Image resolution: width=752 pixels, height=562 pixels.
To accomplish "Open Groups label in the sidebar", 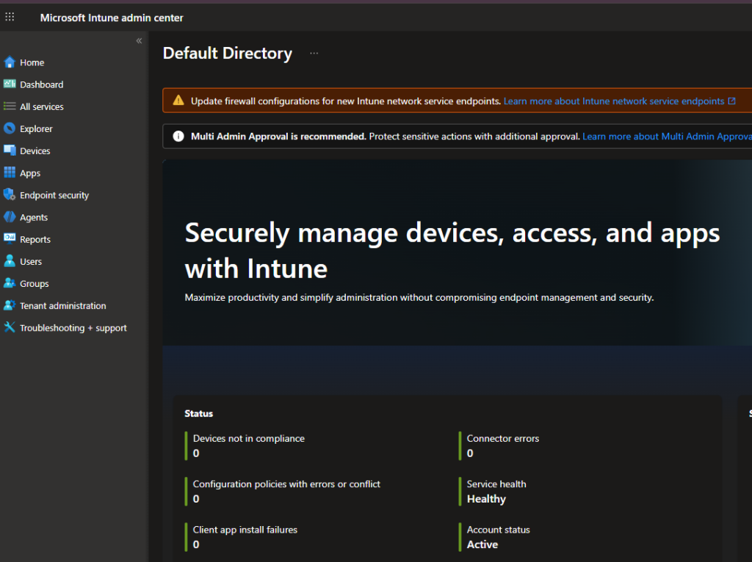I will pyautogui.click(x=34, y=284).
